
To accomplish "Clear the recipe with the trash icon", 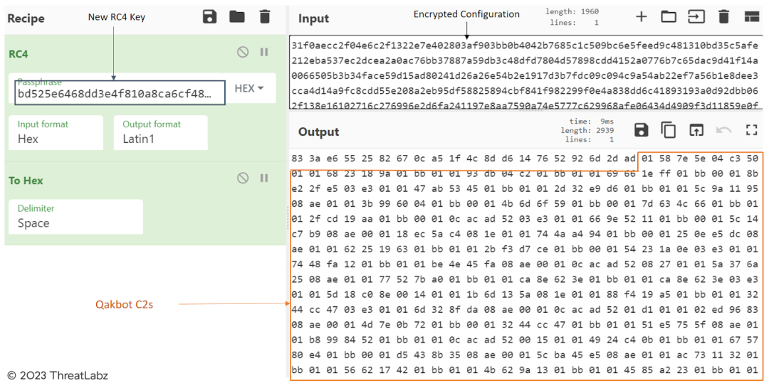I will pyautogui.click(x=265, y=16).
